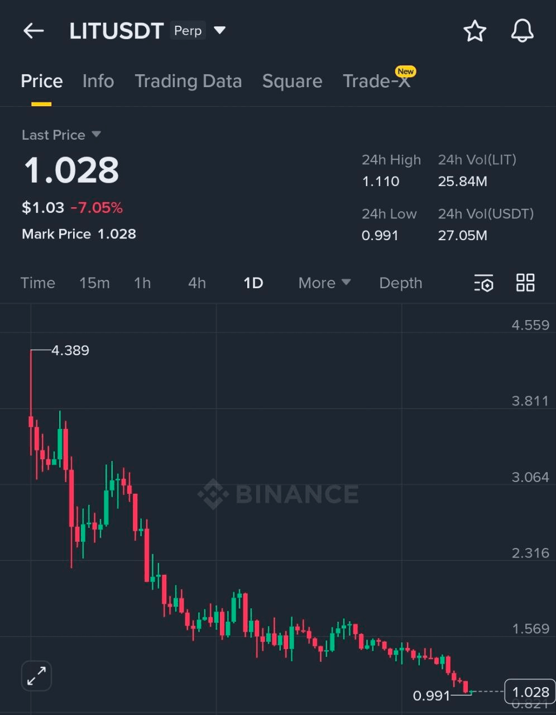Select the 4h chart interval
The height and width of the screenshot is (715, 556).
click(x=196, y=283)
